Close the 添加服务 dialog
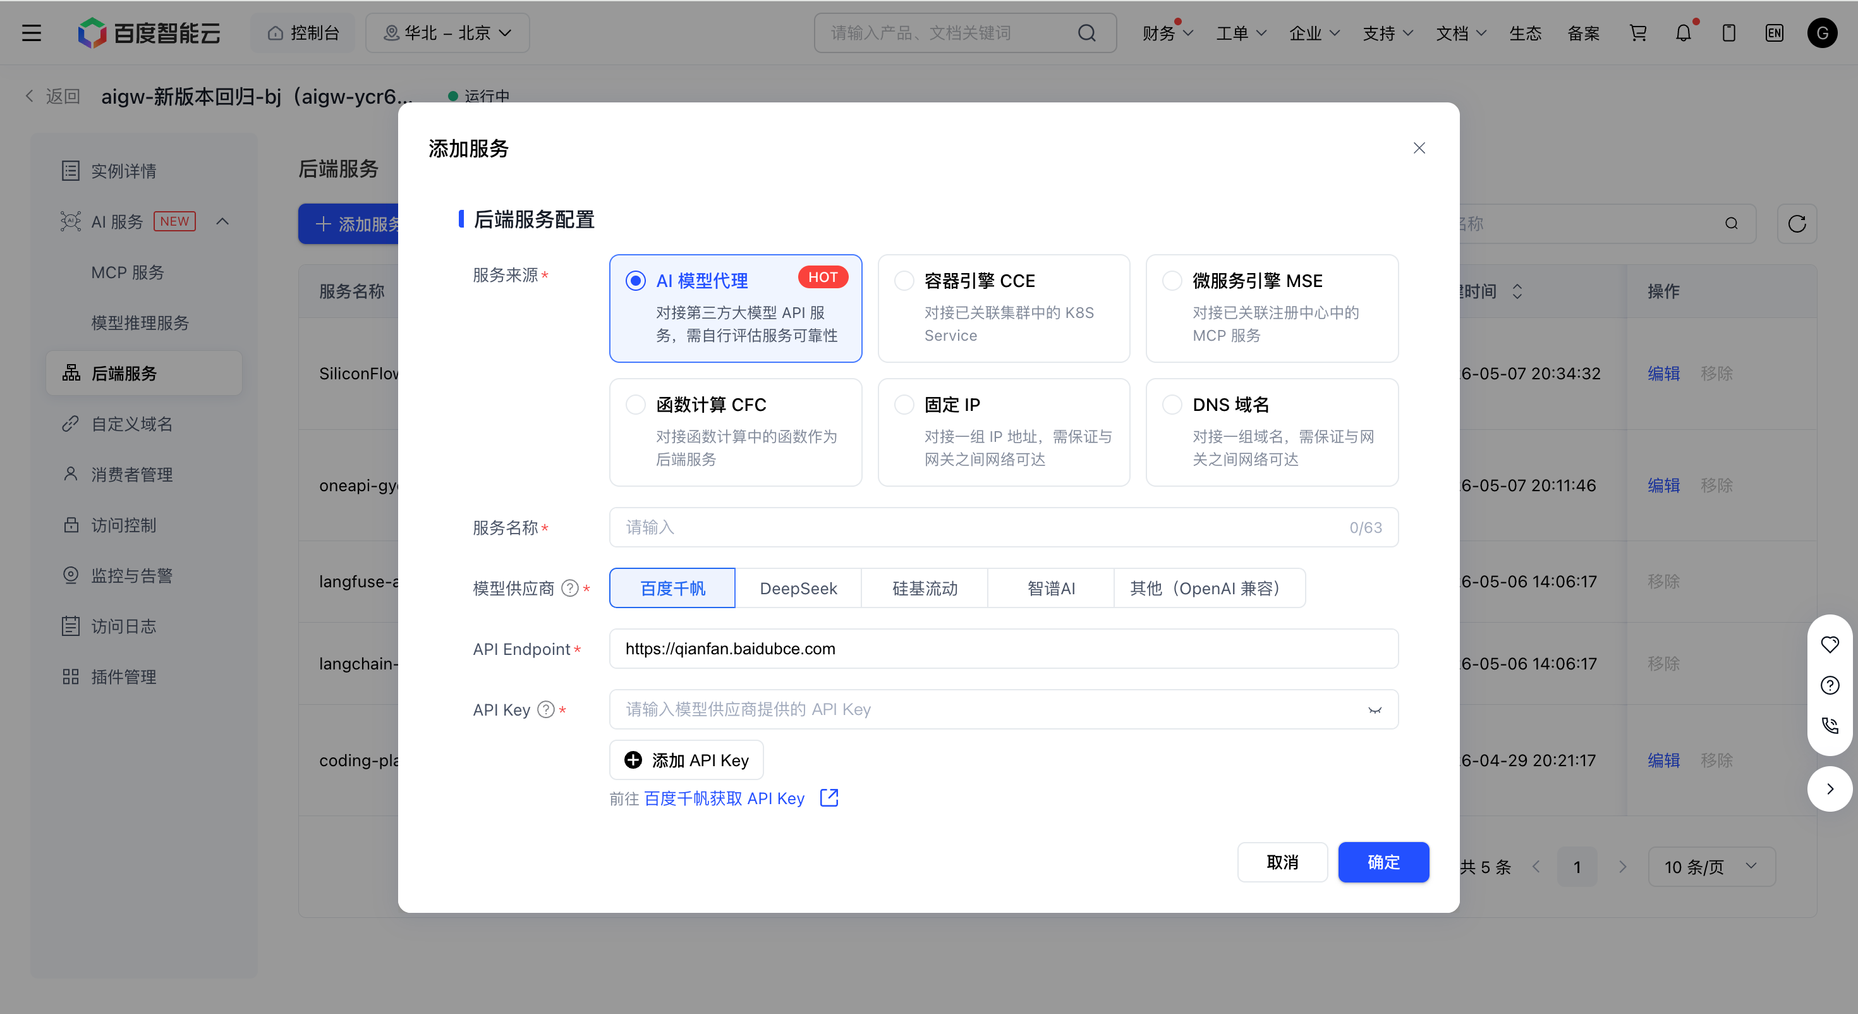Viewport: 1858px width, 1014px height. 1419,148
